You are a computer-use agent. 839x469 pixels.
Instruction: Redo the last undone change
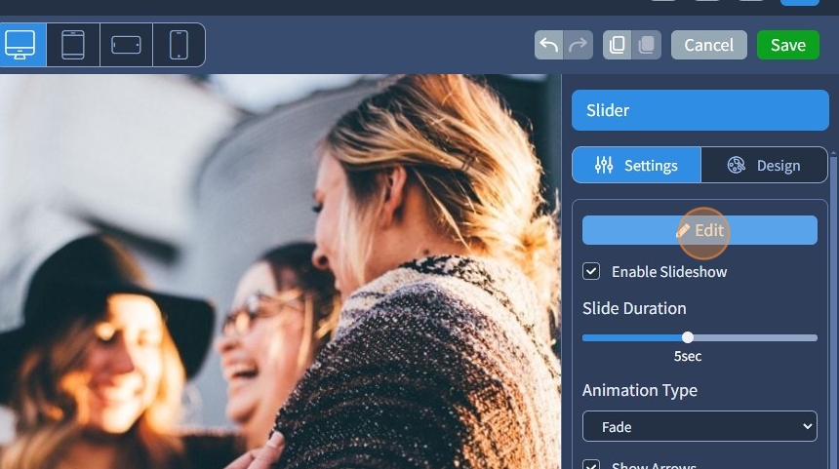[x=579, y=45]
